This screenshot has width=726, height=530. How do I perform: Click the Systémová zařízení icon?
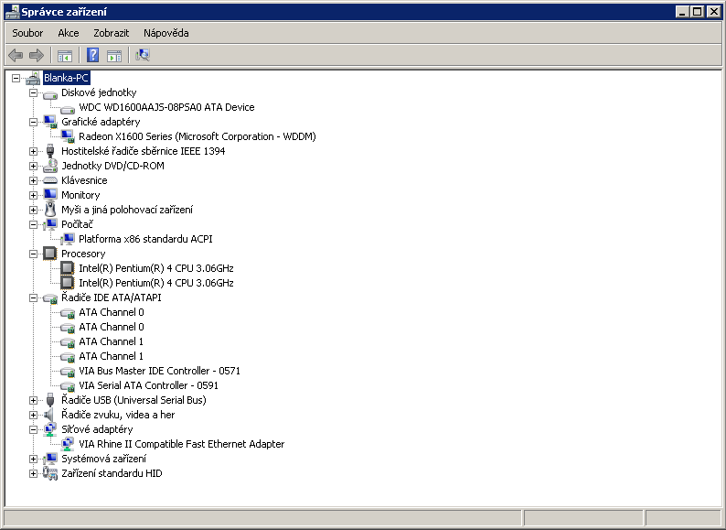[50, 459]
